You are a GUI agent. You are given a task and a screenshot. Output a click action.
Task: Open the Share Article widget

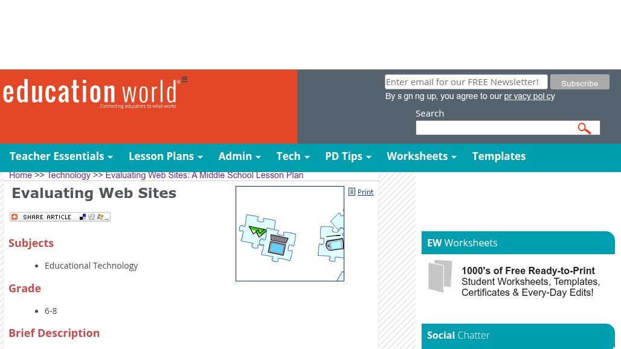click(42, 217)
